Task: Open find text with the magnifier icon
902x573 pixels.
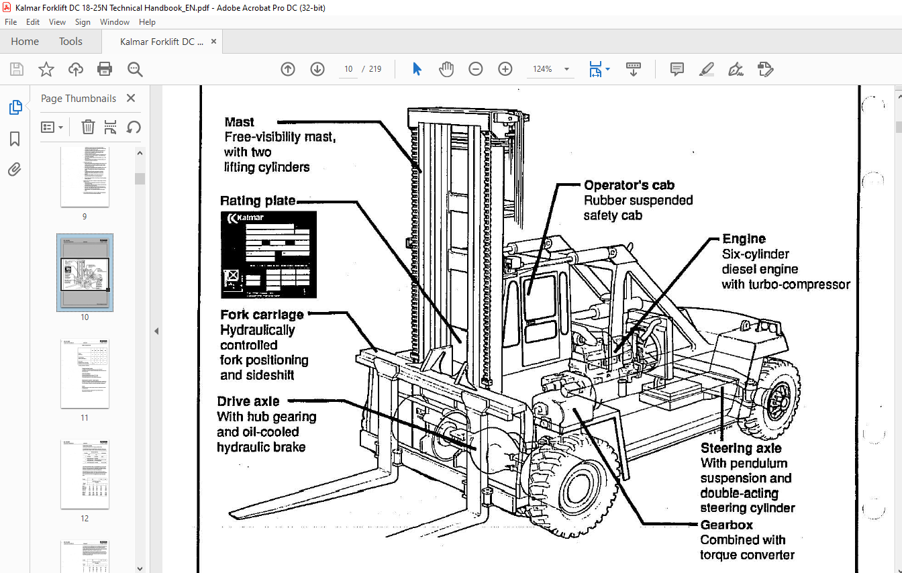Action: [135, 69]
